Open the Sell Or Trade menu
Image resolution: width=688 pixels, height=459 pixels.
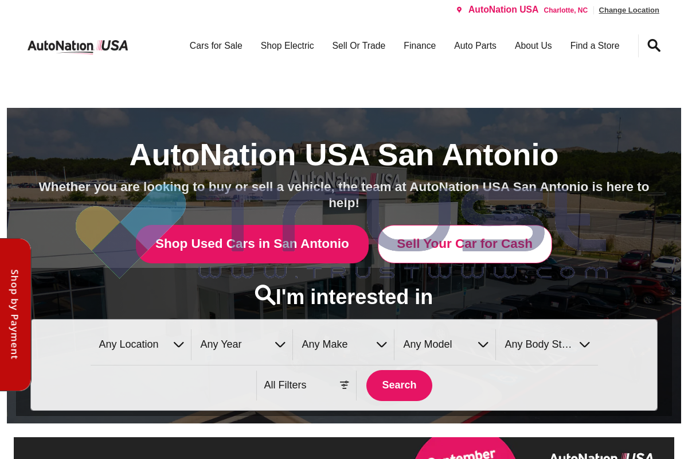(x=359, y=46)
